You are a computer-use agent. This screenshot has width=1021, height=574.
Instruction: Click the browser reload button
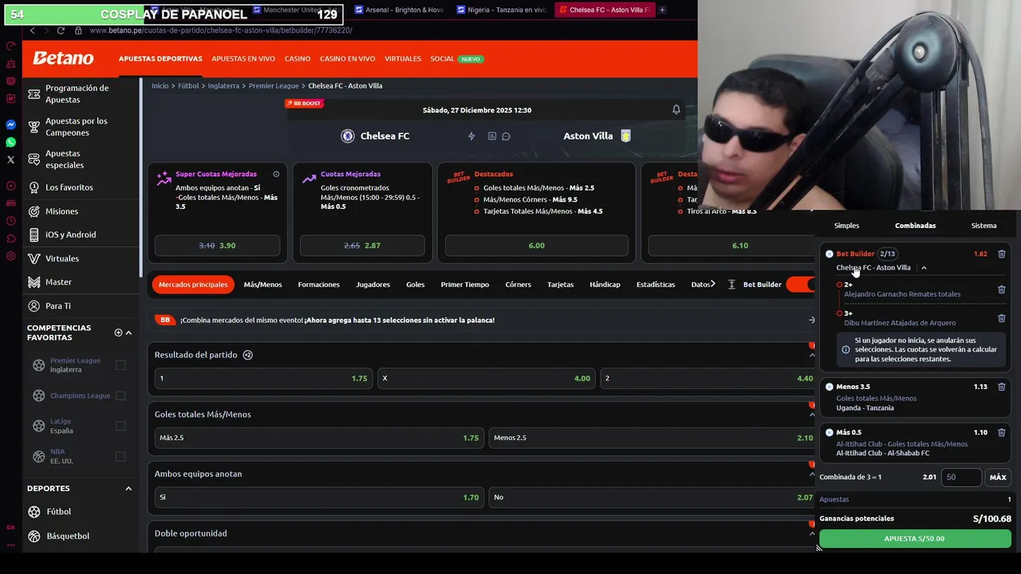point(61,30)
